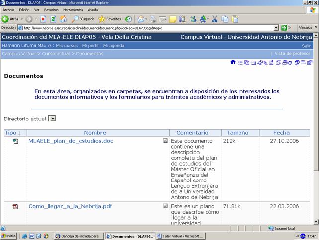Expand the Directorio actual dropdown
This screenshot has width=319, height=240.
click(x=53, y=119)
